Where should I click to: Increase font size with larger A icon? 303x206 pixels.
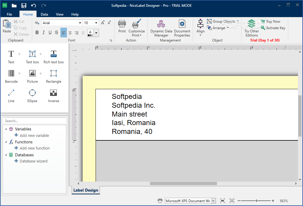103,23
